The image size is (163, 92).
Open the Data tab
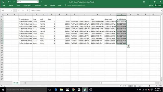point(45,5)
